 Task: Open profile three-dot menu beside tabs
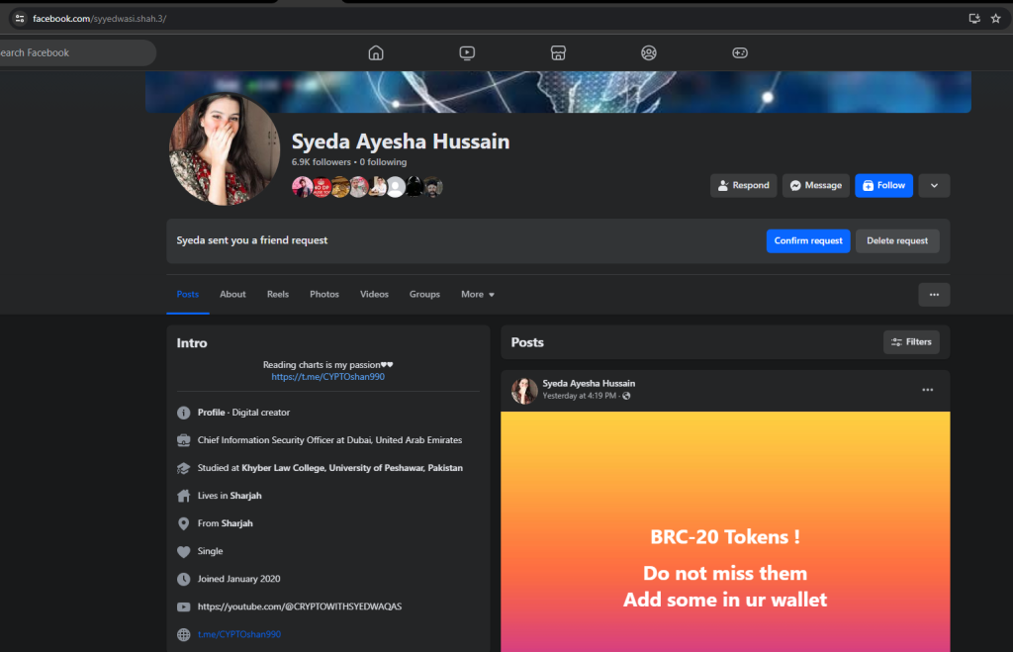point(934,295)
